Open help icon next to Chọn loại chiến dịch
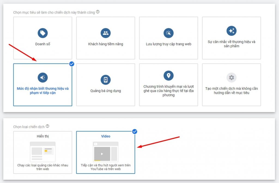279x183 pixels. click(47, 126)
